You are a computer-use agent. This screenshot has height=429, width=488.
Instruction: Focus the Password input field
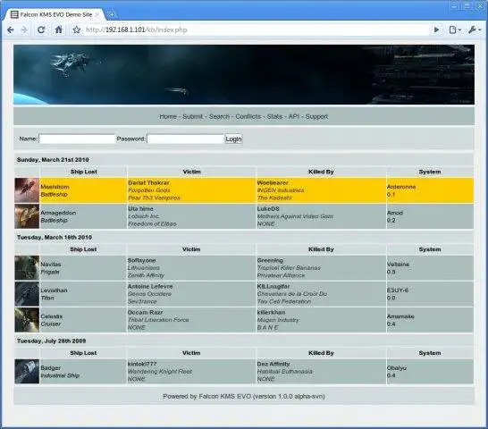click(185, 139)
